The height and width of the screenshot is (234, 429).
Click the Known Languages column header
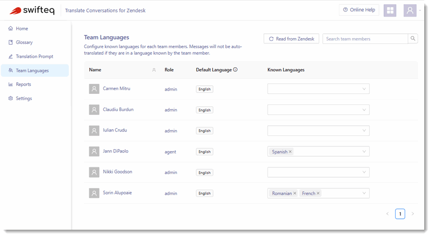pos(286,70)
